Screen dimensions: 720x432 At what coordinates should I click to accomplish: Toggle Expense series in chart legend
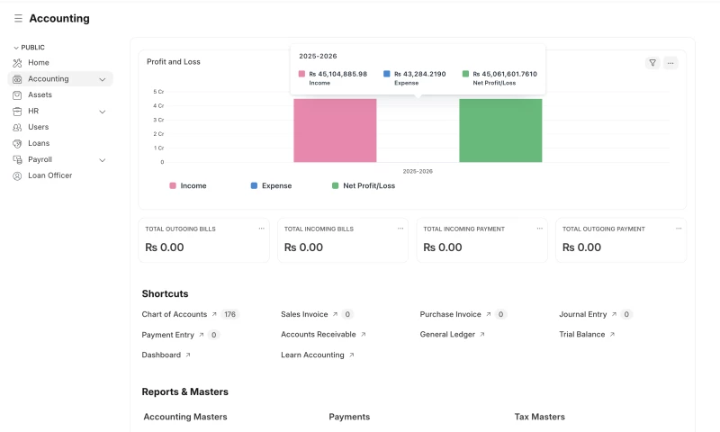click(271, 185)
